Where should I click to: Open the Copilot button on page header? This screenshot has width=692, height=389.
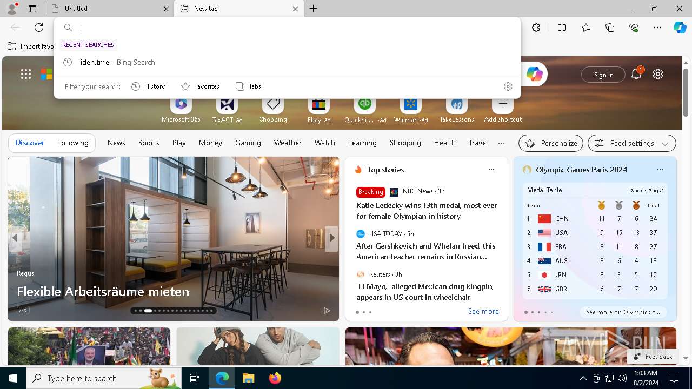click(x=534, y=75)
